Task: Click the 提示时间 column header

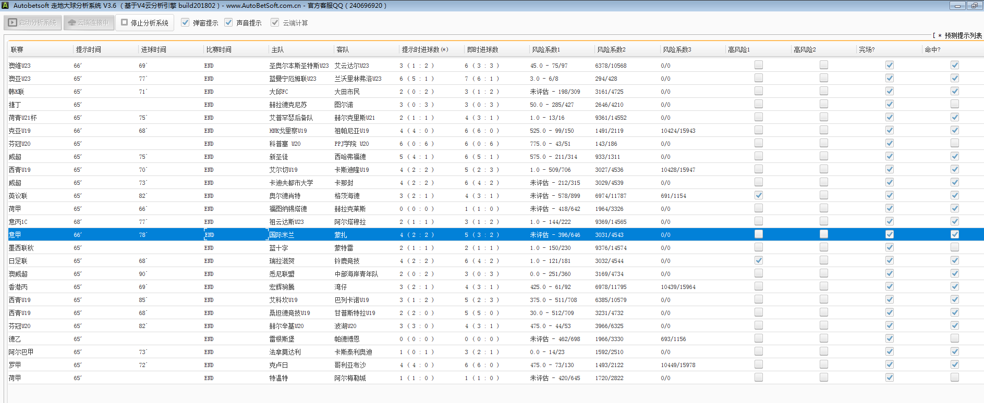Action: coord(89,49)
